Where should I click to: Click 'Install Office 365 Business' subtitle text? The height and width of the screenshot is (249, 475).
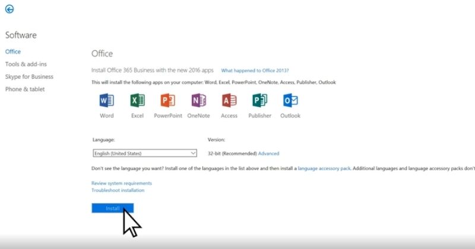tap(153, 70)
